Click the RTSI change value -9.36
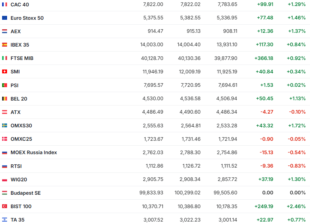310x224 pixels. 267,166
